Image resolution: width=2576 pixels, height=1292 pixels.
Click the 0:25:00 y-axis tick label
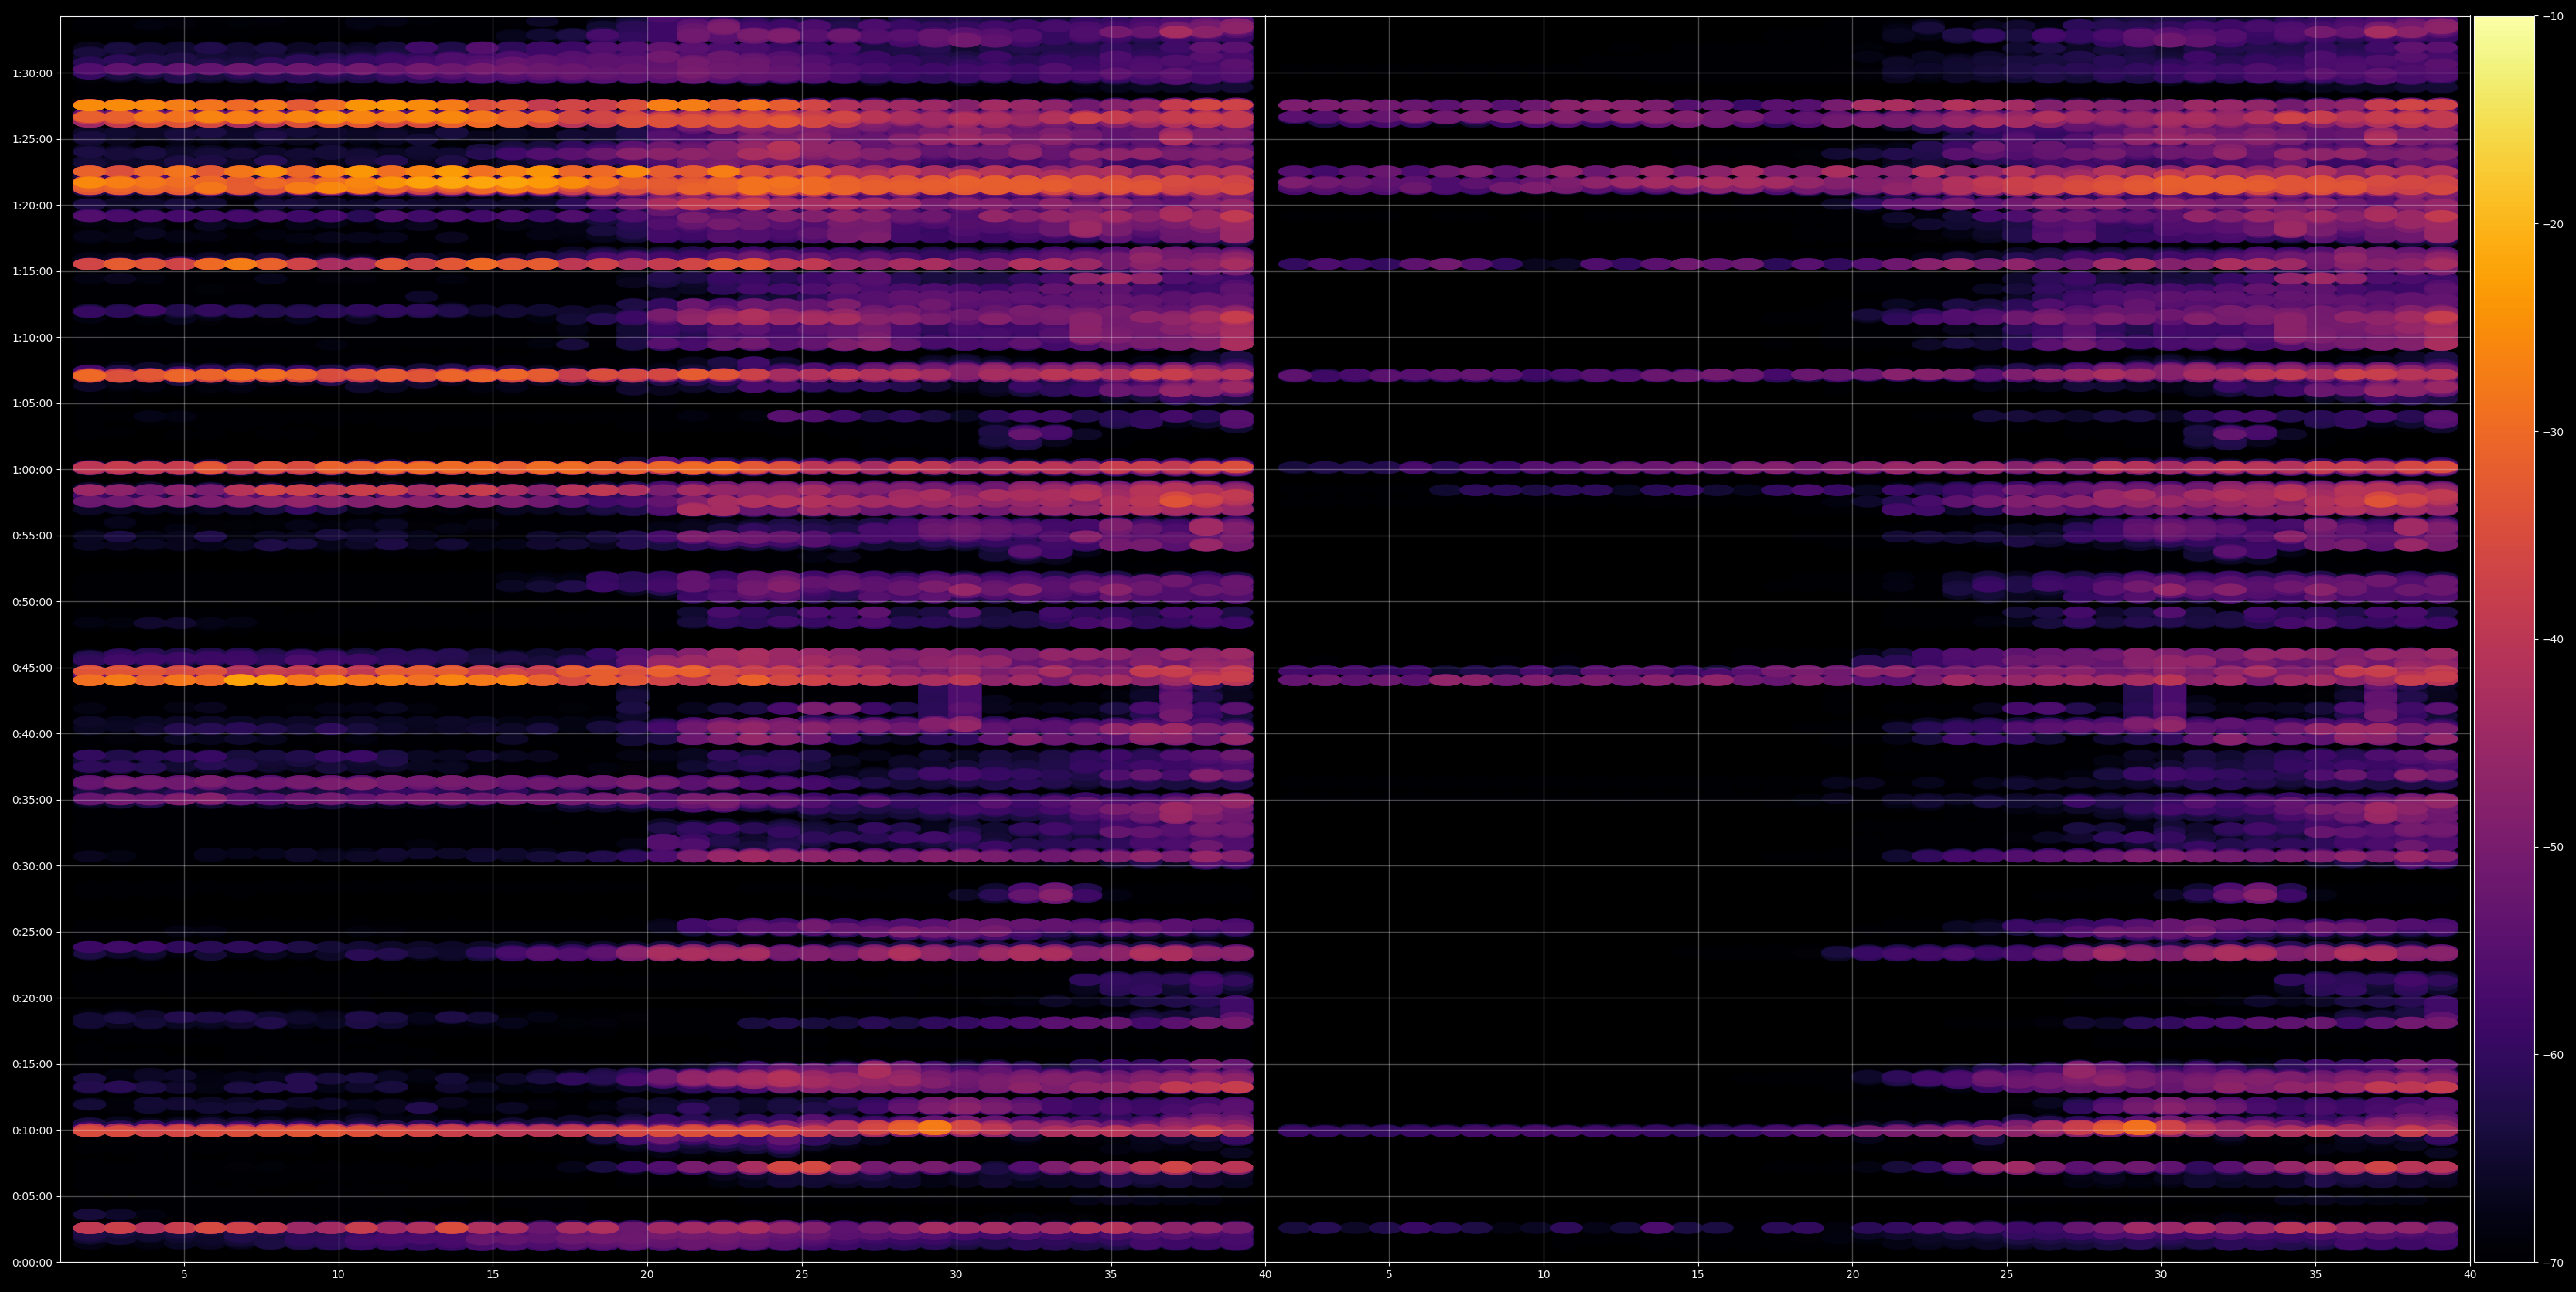(x=32, y=932)
